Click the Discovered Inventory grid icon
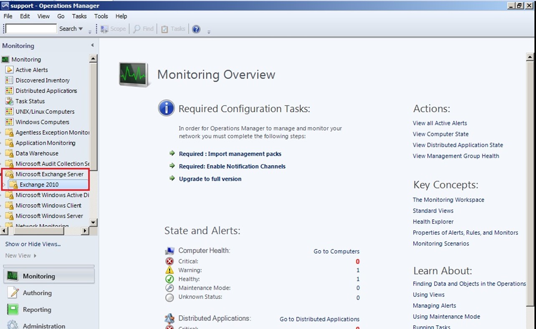This screenshot has width=536, height=329. 9,80
